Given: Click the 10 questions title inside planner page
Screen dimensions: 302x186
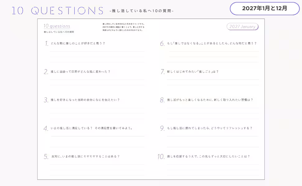Looking at the screenshot, I should point(57,26).
